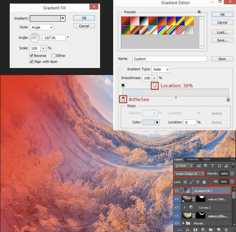Switch to the Channels tab
This screenshot has width=236, height=232.
[192, 159]
